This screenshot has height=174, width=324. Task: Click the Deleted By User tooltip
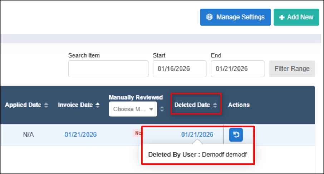197,155
